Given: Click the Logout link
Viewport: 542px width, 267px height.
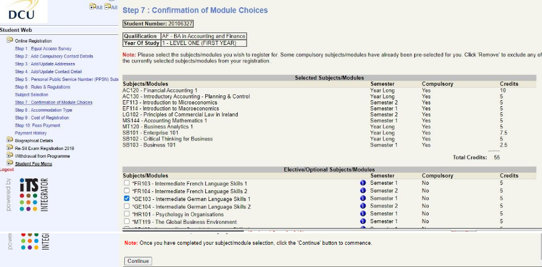Looking at the screenshot, I should [x=7, y=170].
